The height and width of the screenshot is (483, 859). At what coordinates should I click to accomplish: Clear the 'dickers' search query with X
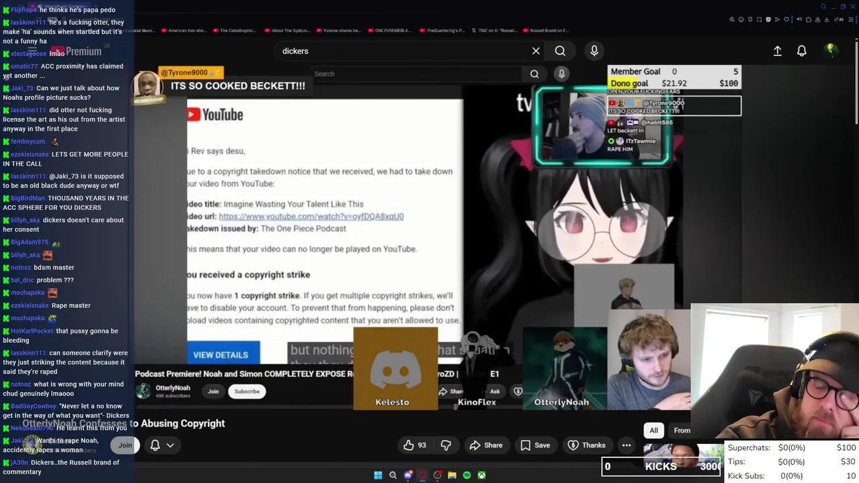(x=536, y=51)
